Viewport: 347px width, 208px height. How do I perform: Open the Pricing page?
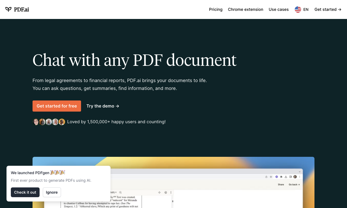216,9
